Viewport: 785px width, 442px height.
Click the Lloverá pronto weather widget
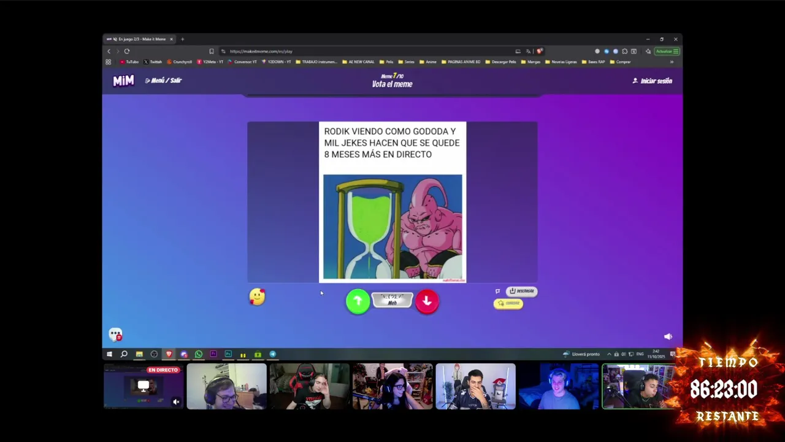coord(581,354)
